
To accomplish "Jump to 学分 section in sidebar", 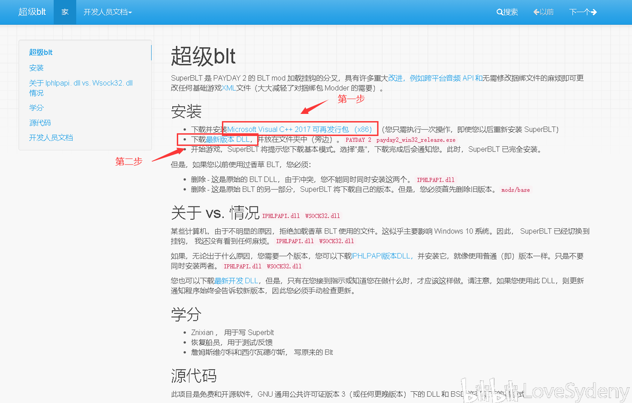I will [36, 108].
